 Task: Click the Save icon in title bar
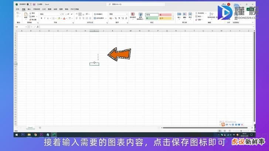tap(34, 4)
